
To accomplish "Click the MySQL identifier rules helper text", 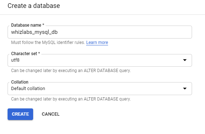I will [48, 43].
